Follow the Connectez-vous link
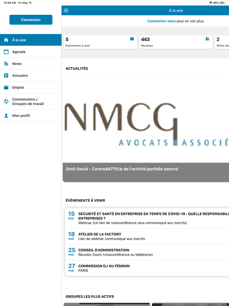This screenshot has width=229, height=306. (161, 21)
